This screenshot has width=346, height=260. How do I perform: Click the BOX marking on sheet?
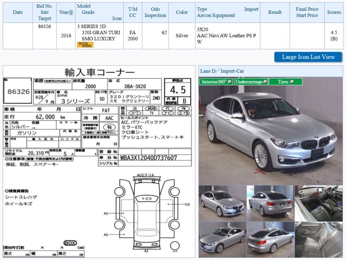[70, 243]
